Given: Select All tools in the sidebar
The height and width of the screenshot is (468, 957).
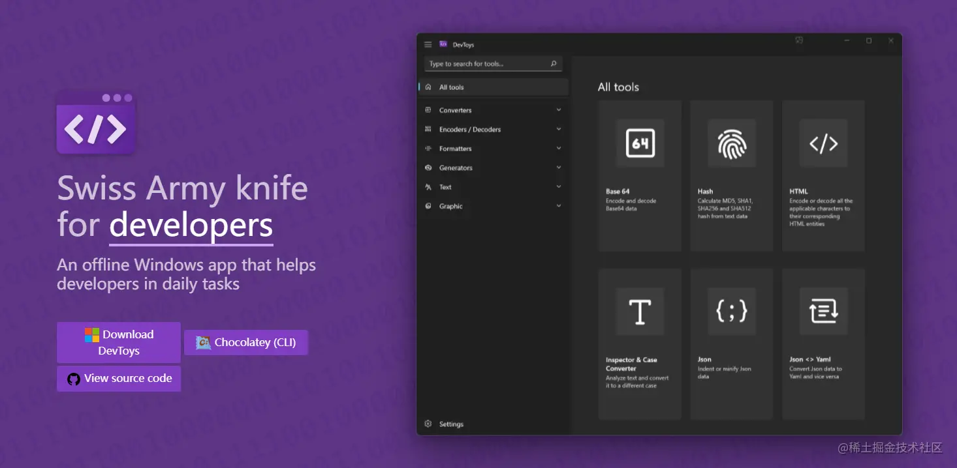Looking at the screenshot, I should (494, 87).
